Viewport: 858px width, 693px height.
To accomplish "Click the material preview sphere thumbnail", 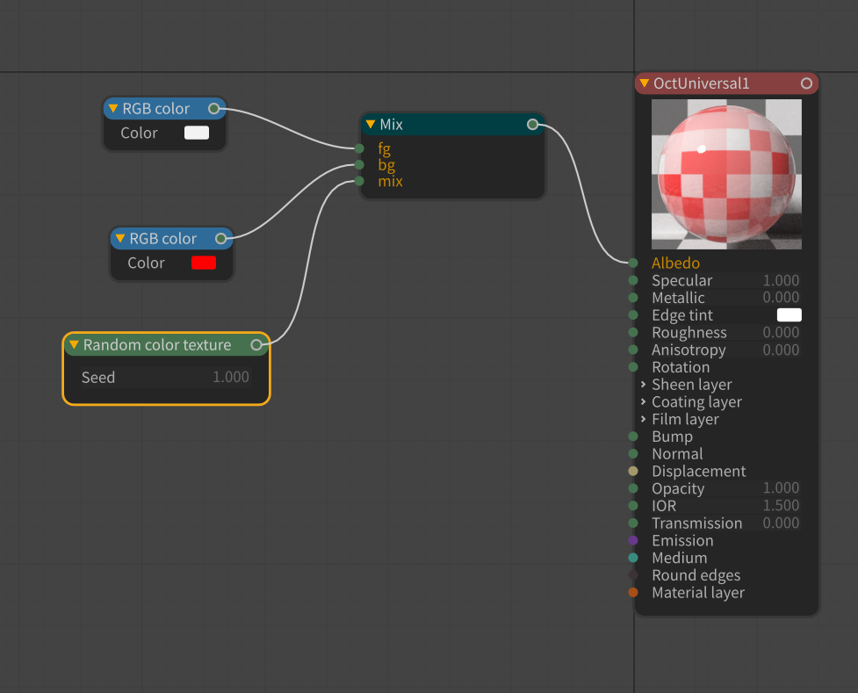I will point(726,174).
